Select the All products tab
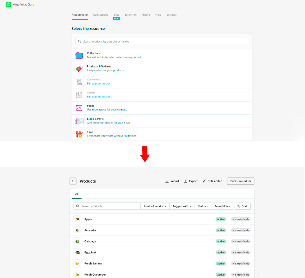This screenshot has width=305, height=278. click(x=77, y=194)
